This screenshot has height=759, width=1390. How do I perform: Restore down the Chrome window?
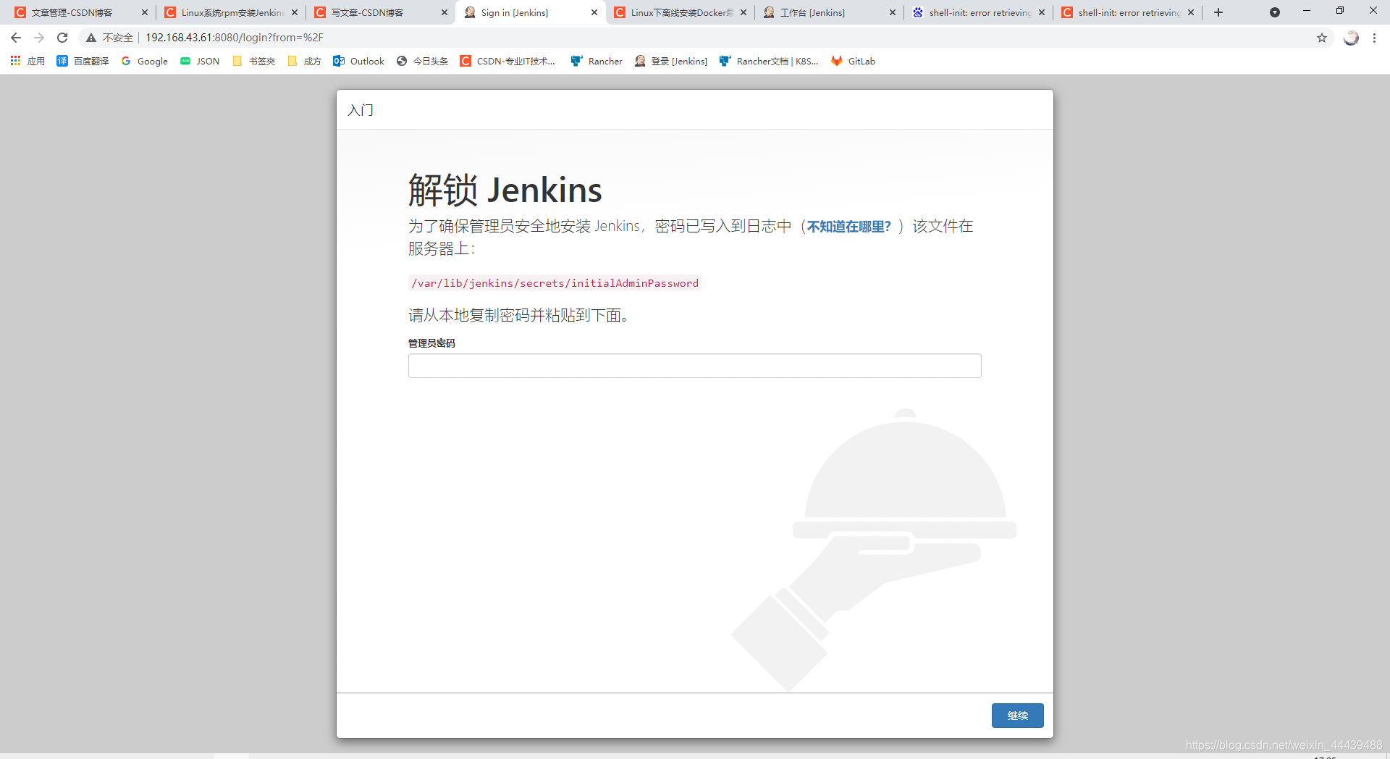point(1340,11)
